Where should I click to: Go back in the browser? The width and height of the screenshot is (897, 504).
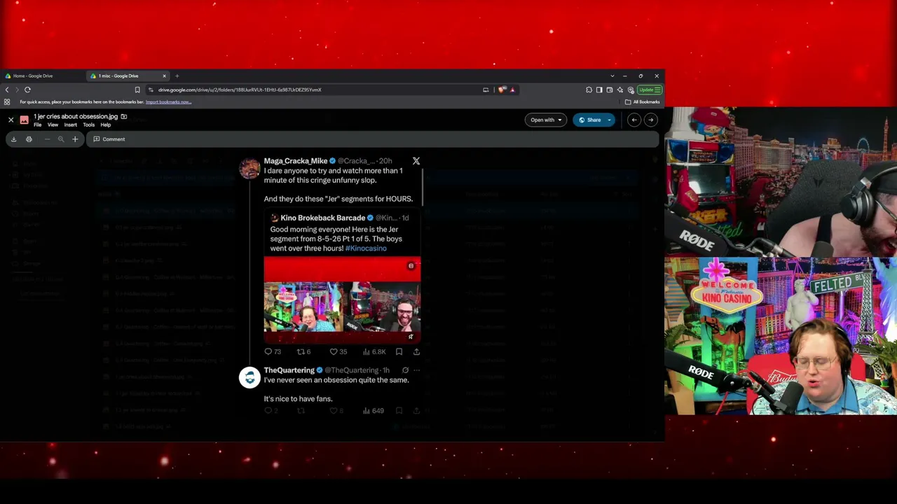[7, 90]
